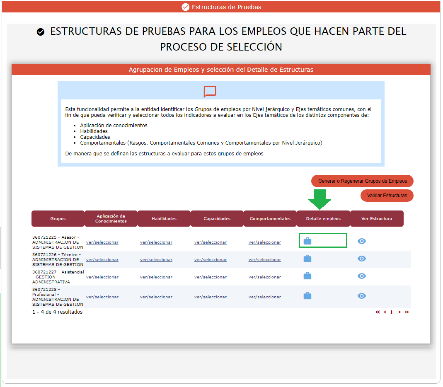Select page 1 in pagination
443x387 pixels.
[x=391, y=312]
